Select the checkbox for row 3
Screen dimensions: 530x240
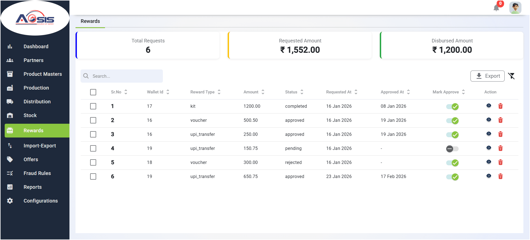(93, 134)
